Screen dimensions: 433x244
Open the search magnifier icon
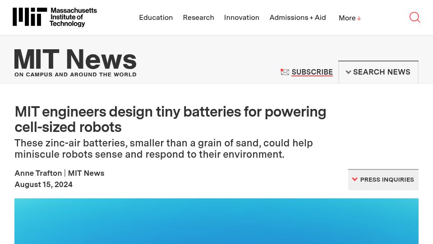pyautogui.click(x=415, y=17)
